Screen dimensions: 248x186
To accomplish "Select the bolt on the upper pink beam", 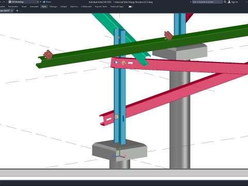I will tap(123, 63).
